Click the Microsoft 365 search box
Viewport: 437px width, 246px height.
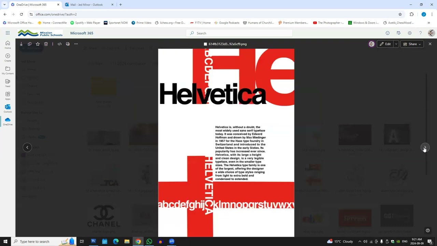click(x=239, y=33)
